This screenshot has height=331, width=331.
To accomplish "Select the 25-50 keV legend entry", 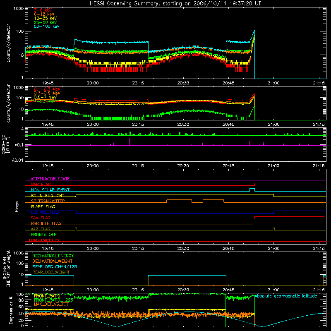I will click(x=46, y=22).
